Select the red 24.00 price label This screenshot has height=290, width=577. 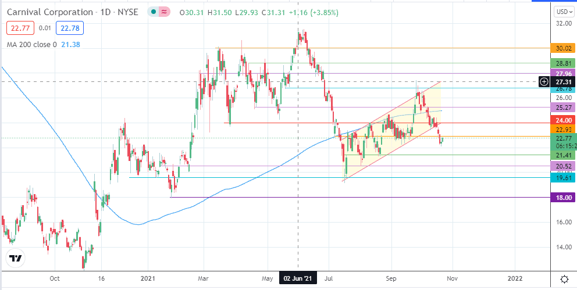(x=562, y=120)
